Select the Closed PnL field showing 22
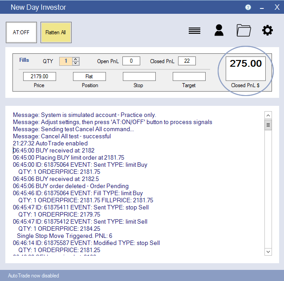284x281 pixels. pos(187,61)
